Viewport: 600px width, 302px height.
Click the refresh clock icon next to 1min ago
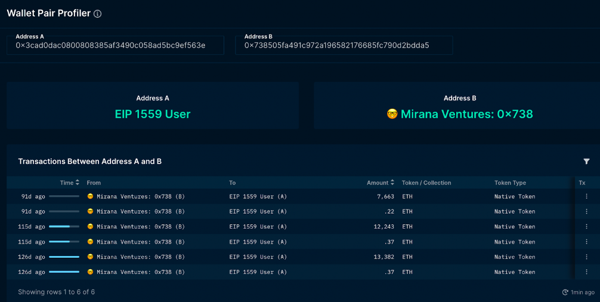click(565, 292)
